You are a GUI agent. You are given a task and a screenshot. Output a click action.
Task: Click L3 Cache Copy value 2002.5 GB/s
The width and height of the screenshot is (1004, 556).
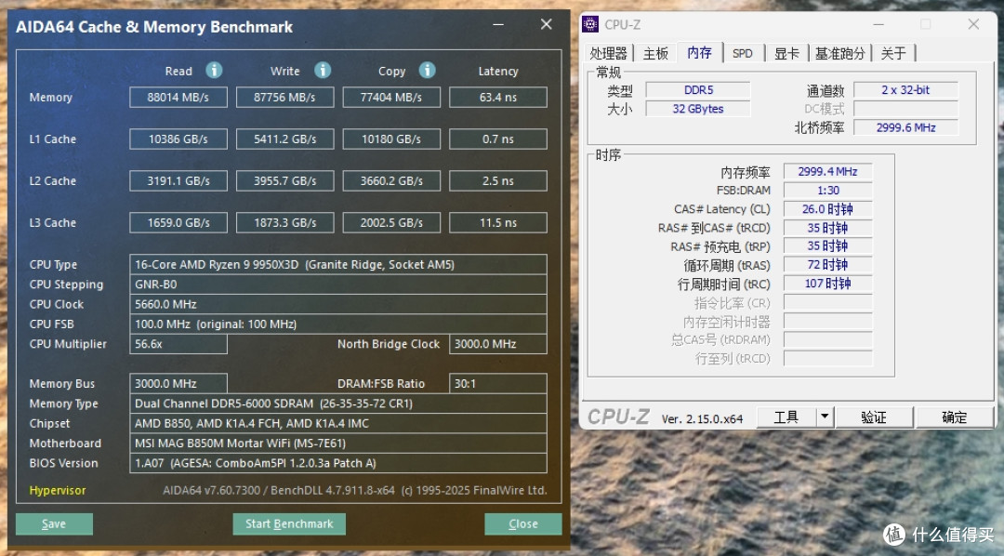tap(391, 222)
